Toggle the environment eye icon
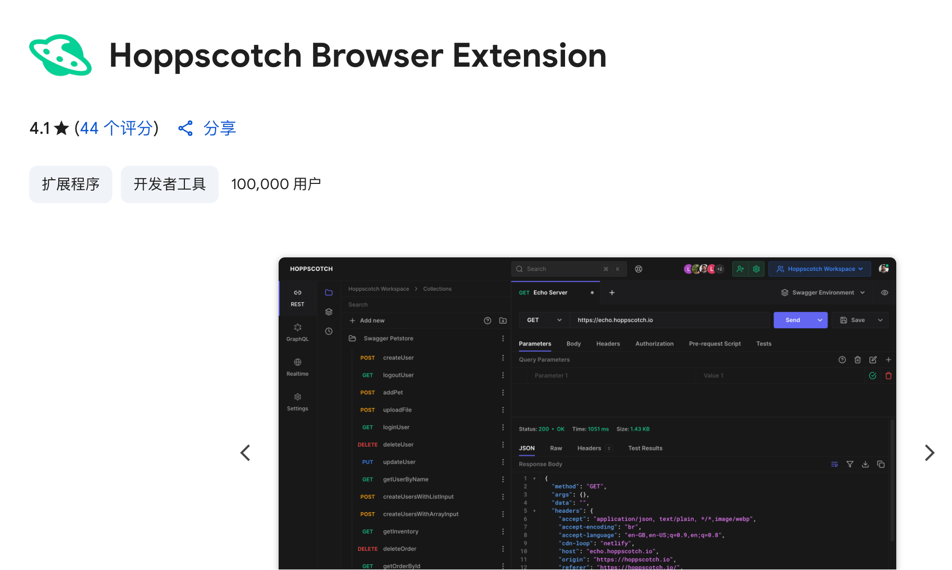 coord(884,293)
